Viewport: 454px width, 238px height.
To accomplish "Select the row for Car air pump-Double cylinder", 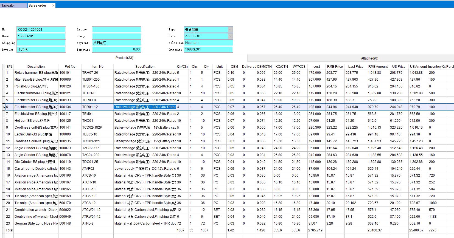I will [x=36, y=169].
